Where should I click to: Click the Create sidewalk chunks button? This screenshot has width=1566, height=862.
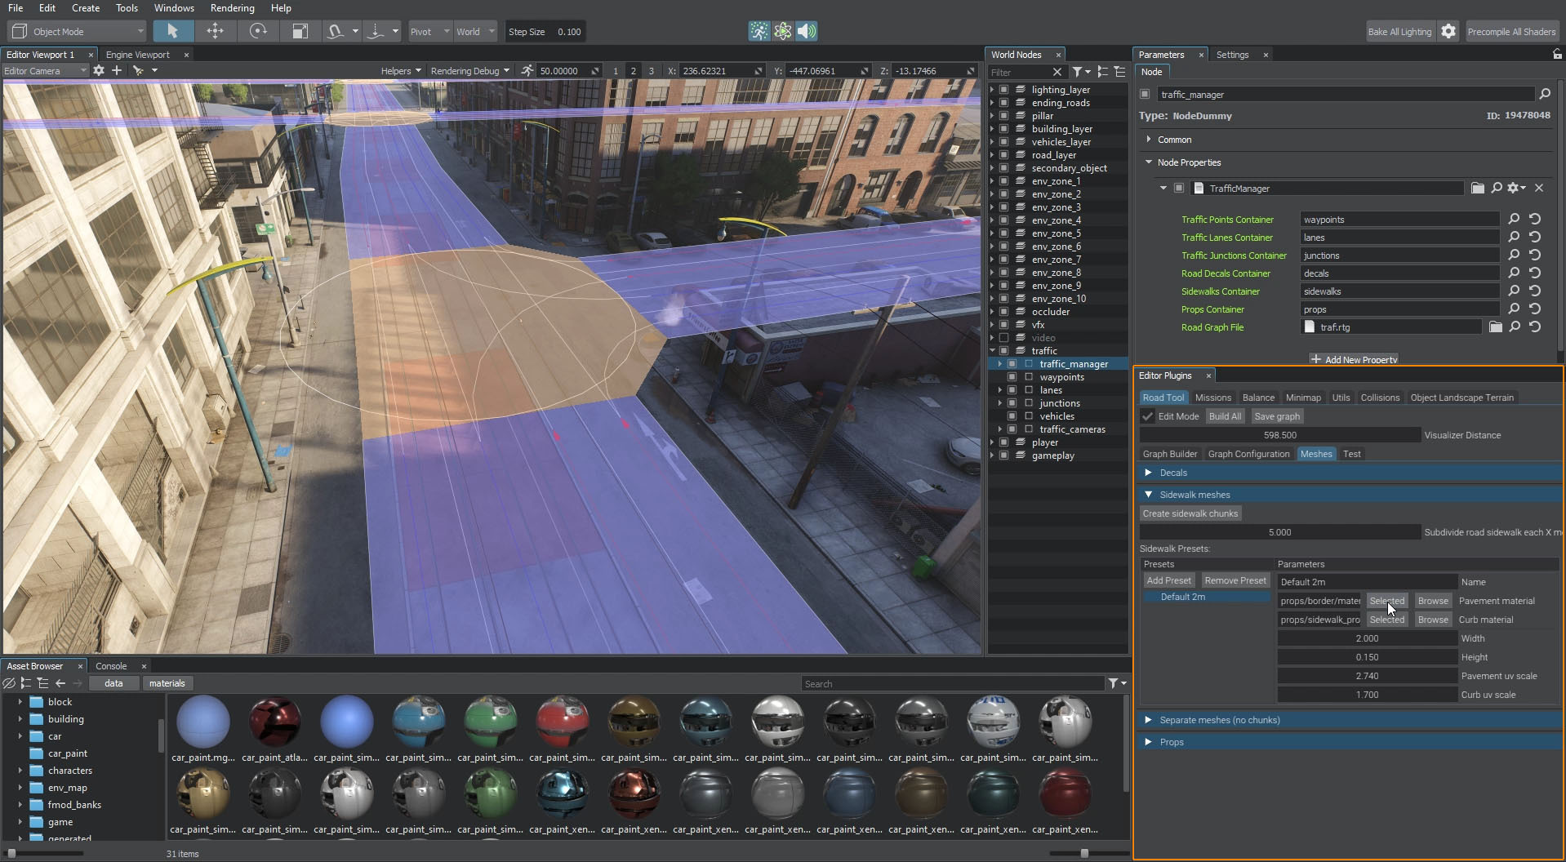coord(1190,513)
